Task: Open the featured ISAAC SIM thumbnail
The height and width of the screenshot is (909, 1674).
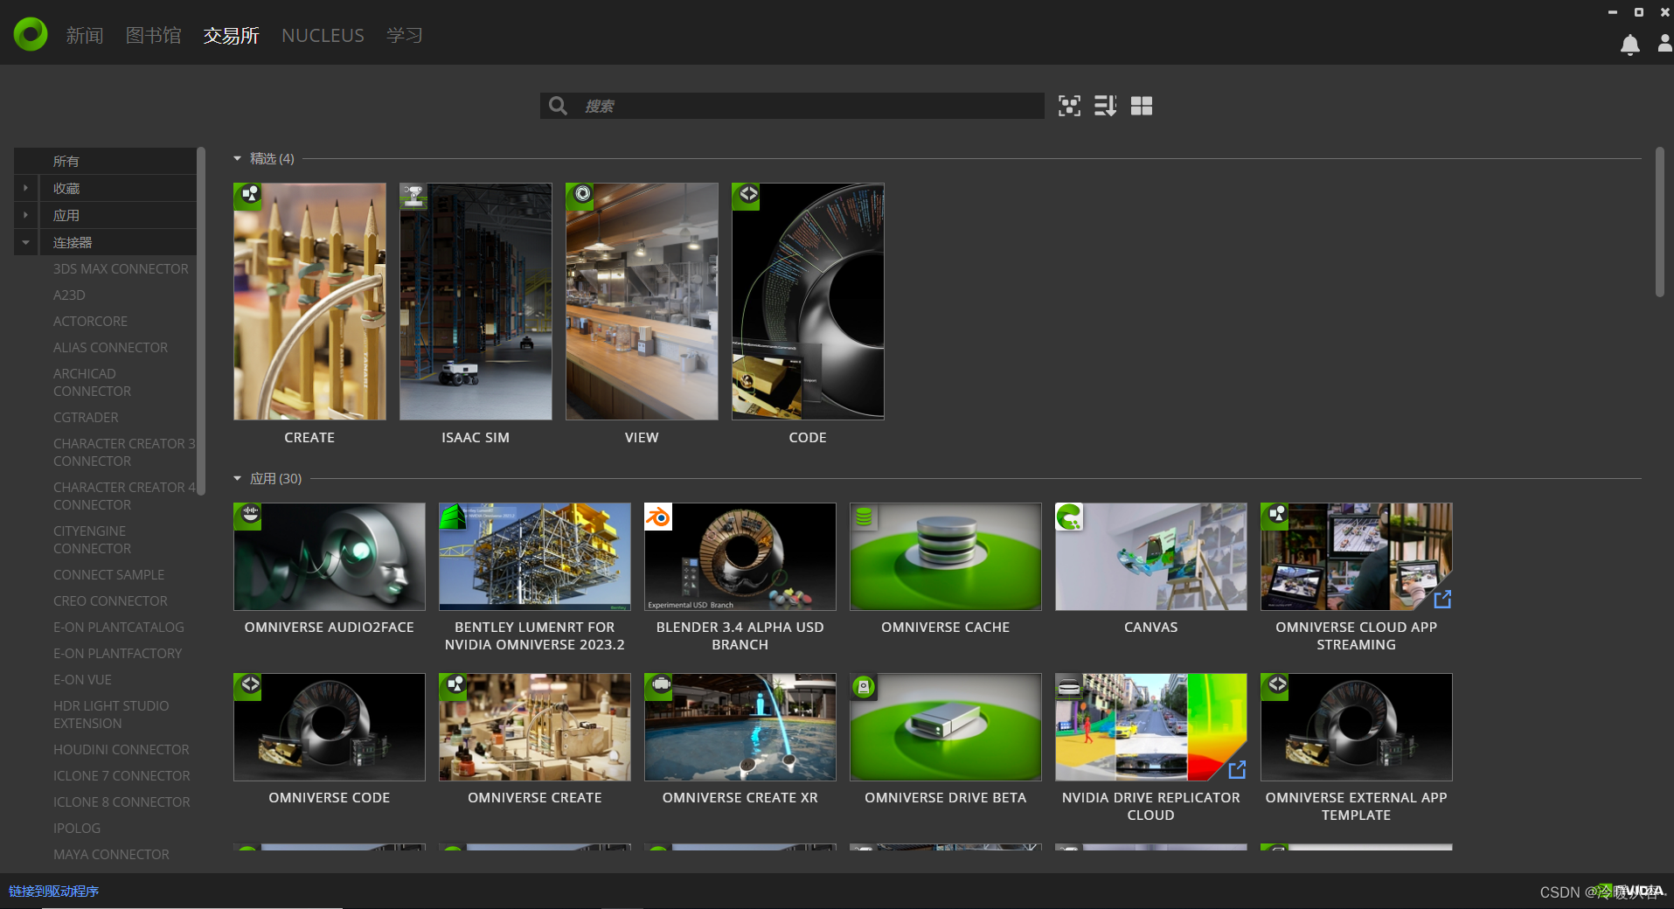Action: 476,302
